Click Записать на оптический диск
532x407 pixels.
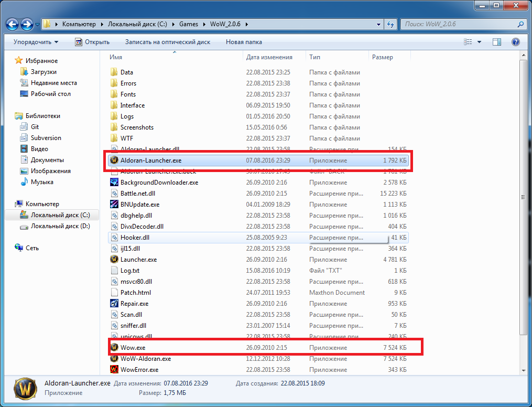(x=168, y=42)
